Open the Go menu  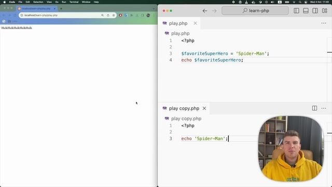click(57, 2)
